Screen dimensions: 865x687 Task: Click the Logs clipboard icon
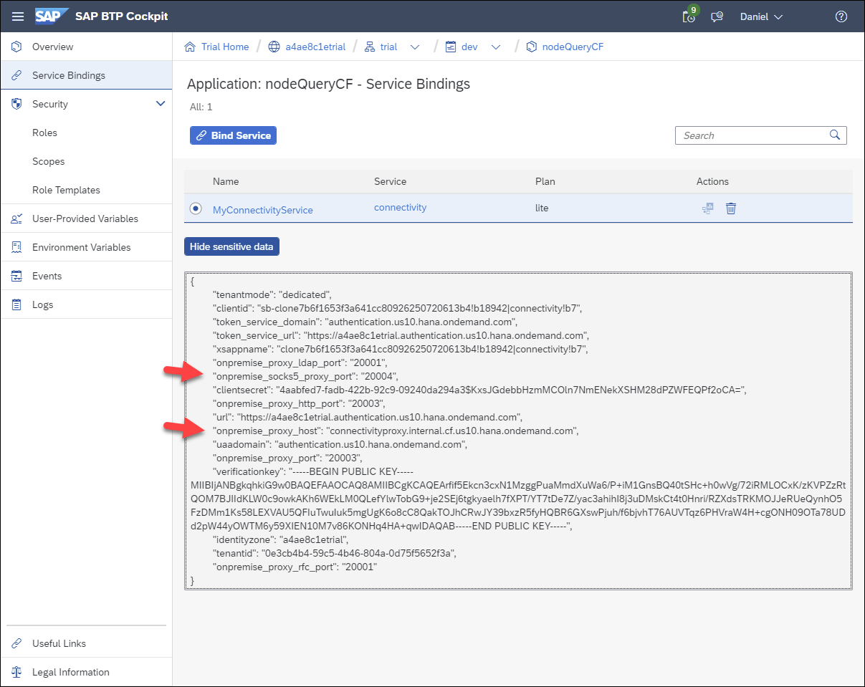(16, 304)
